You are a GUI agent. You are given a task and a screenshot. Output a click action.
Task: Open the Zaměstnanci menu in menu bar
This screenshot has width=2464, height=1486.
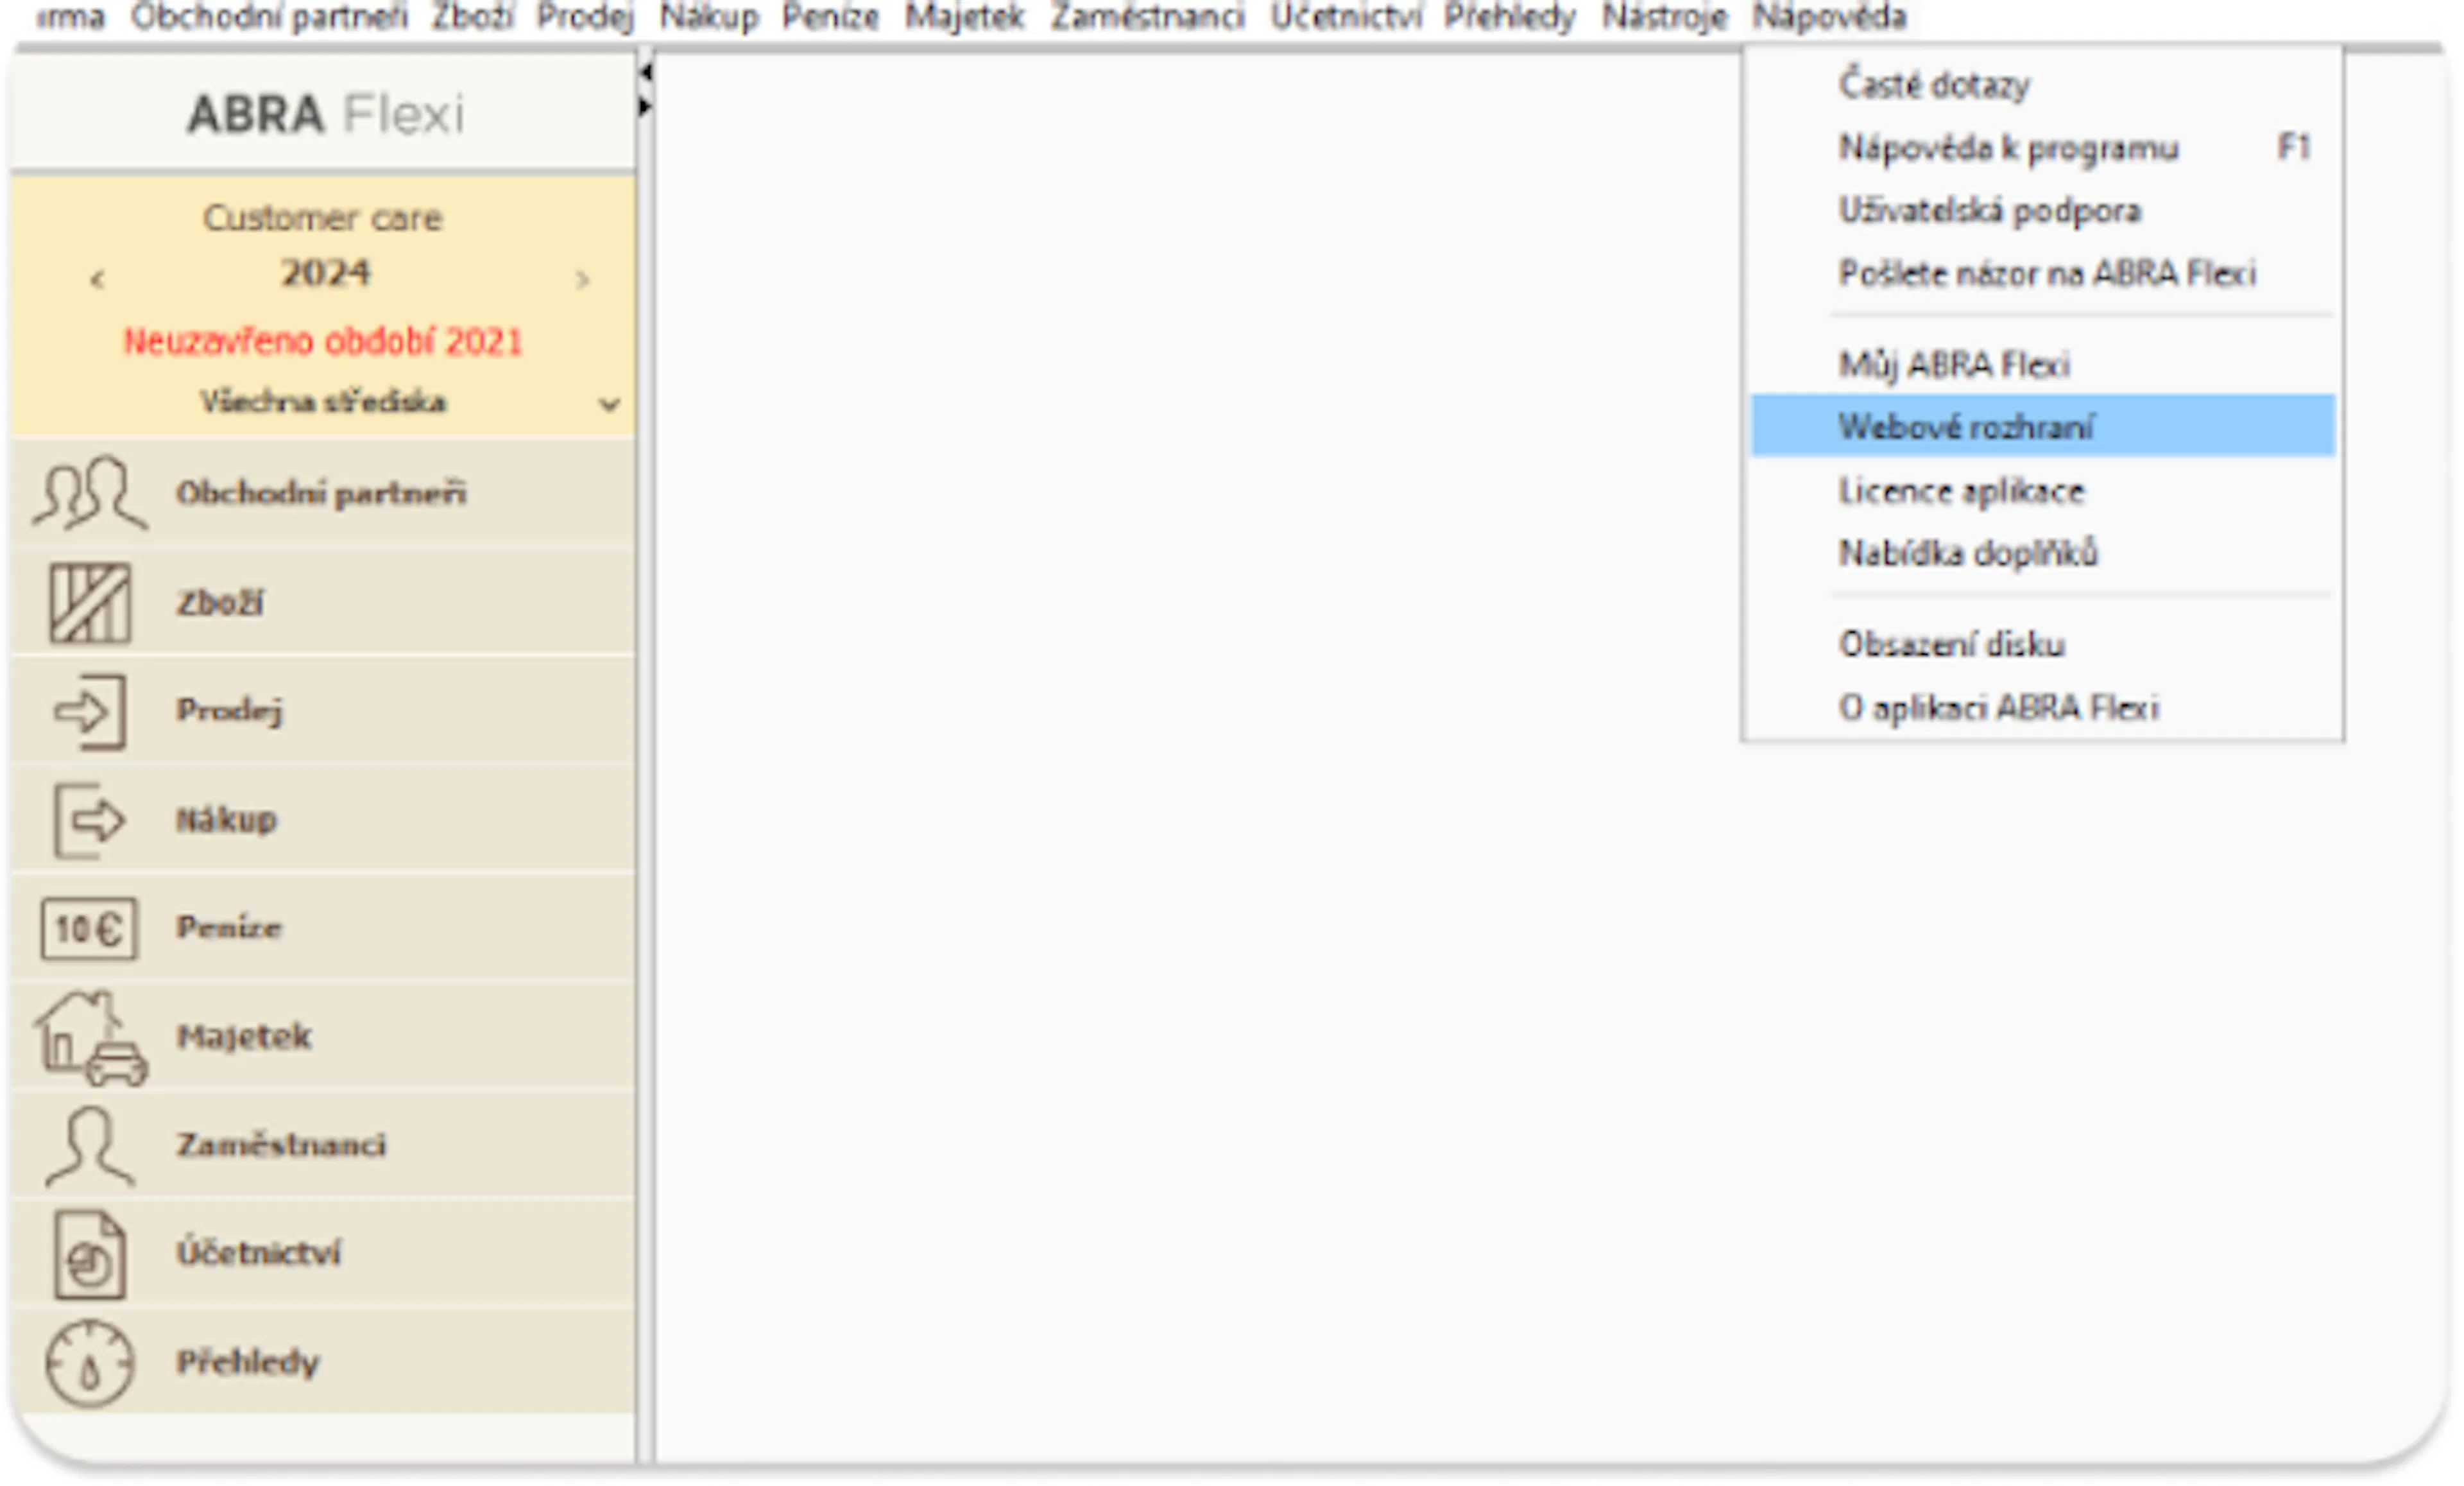(1148, 17)
